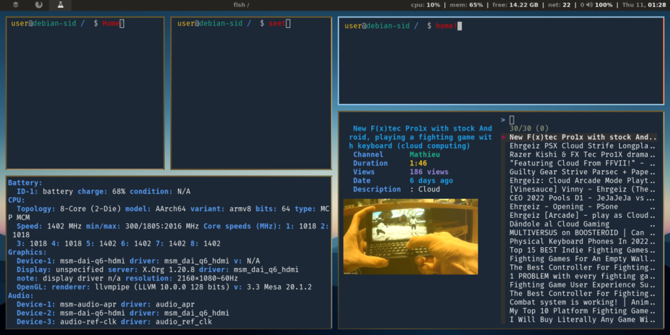670x335 pixels.
Task: Focus the terminal with 'Home' typed
Action: (85, 93)
